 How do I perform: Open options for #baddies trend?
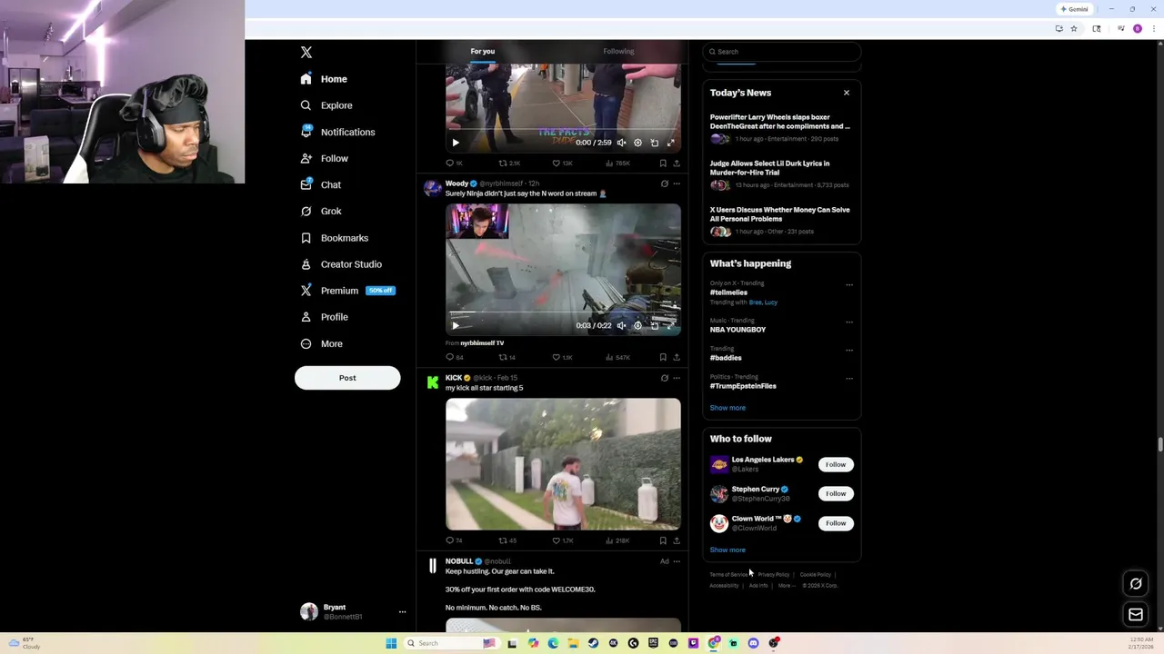click(849, 350)
